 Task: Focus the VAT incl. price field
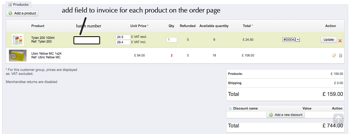pos(123,42)
